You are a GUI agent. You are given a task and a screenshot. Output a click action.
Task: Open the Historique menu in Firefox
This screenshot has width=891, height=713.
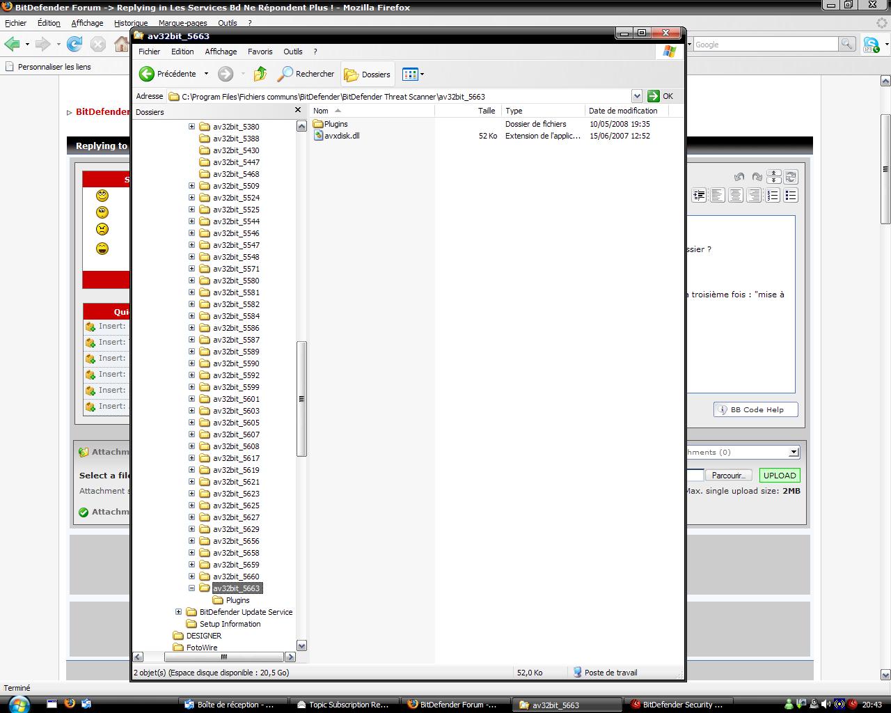coord(131,23)
